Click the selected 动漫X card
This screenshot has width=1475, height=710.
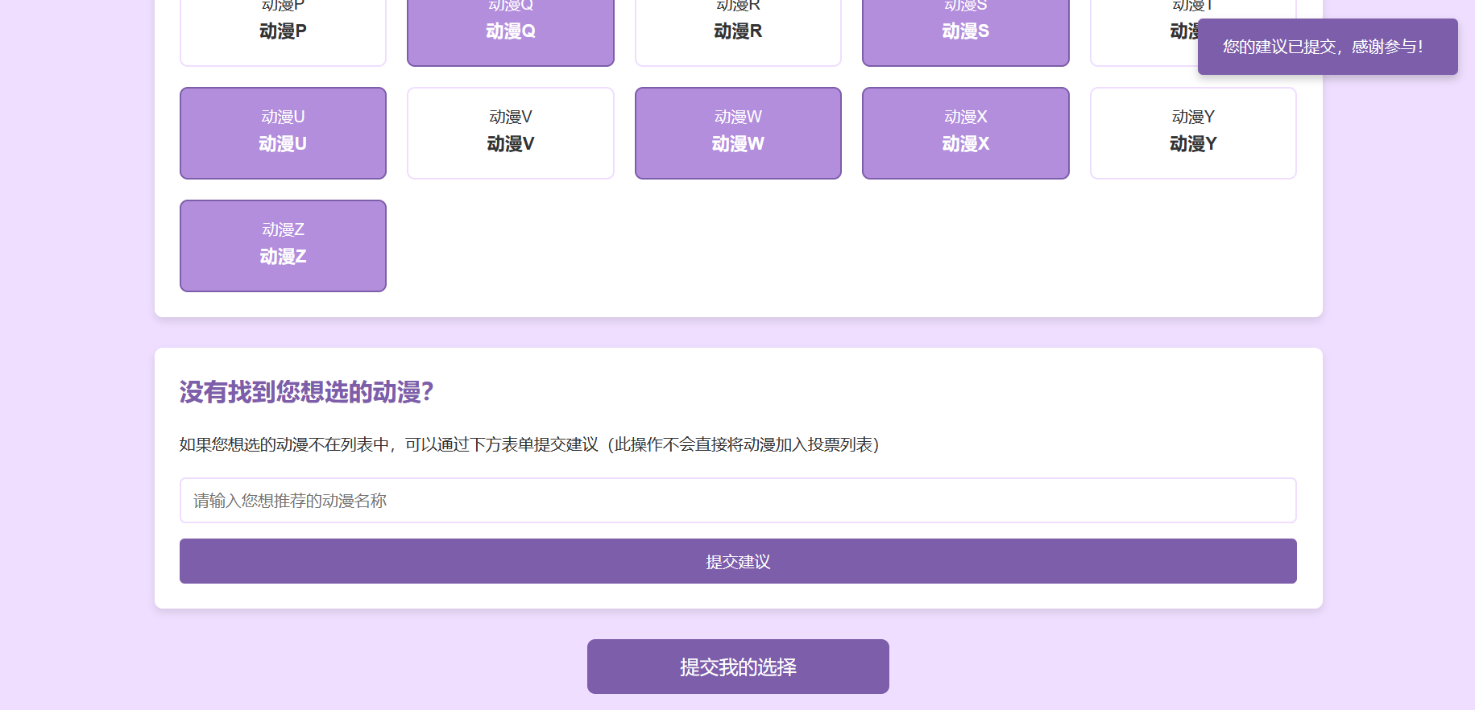pyautogui.click(x=965, y=133)
